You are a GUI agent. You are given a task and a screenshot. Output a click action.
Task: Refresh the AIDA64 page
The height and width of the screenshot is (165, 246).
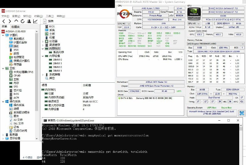click(22, 21)
